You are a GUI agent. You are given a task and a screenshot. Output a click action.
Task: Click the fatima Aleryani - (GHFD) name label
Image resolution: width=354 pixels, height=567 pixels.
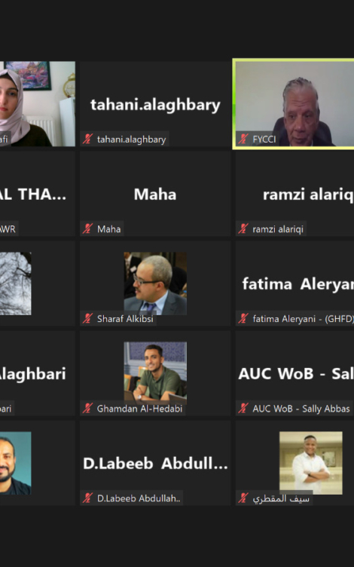(303, 319)
